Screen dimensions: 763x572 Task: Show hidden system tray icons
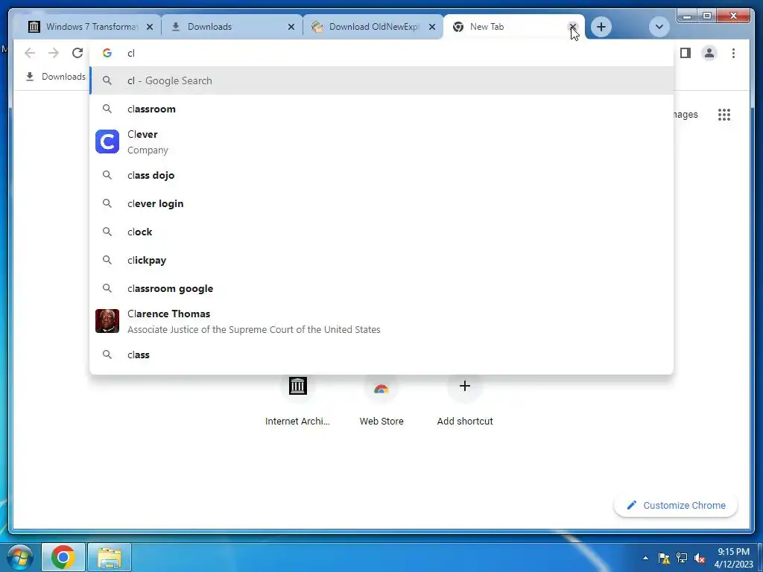pyautogui.click(x=645, y=558)
